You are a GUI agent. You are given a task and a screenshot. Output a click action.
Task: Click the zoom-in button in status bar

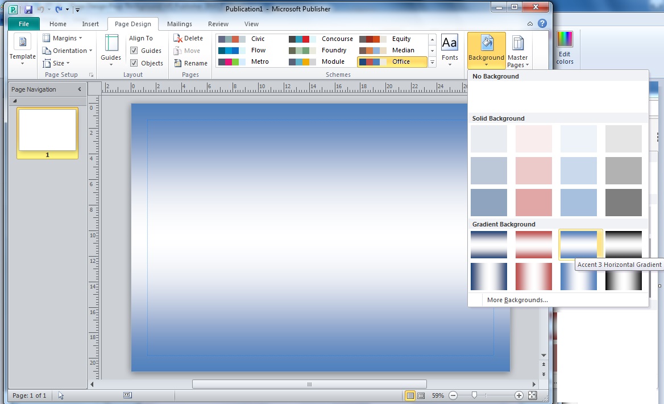(x=518, y=395)
